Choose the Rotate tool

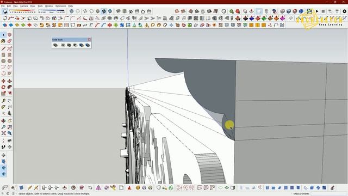pos(3,87)
